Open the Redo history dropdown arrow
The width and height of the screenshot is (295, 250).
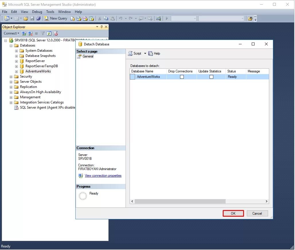[x=136, y=18]
